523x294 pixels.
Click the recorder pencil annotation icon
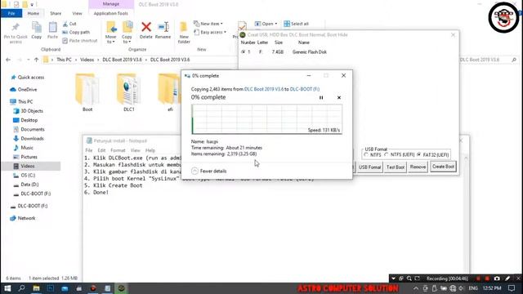click(x=507, y=278)
